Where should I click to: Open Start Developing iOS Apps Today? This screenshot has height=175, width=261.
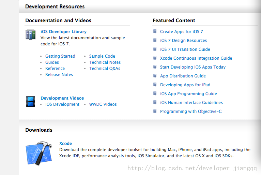(x=193, y=67)
